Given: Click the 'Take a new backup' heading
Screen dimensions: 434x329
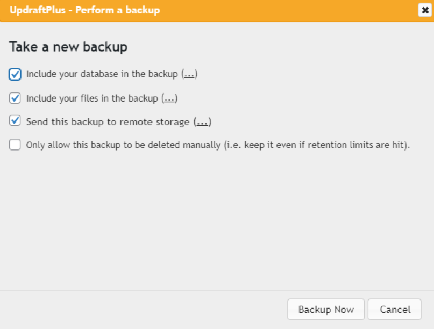Looking at the screenshot, I should [x=68, y=47].
